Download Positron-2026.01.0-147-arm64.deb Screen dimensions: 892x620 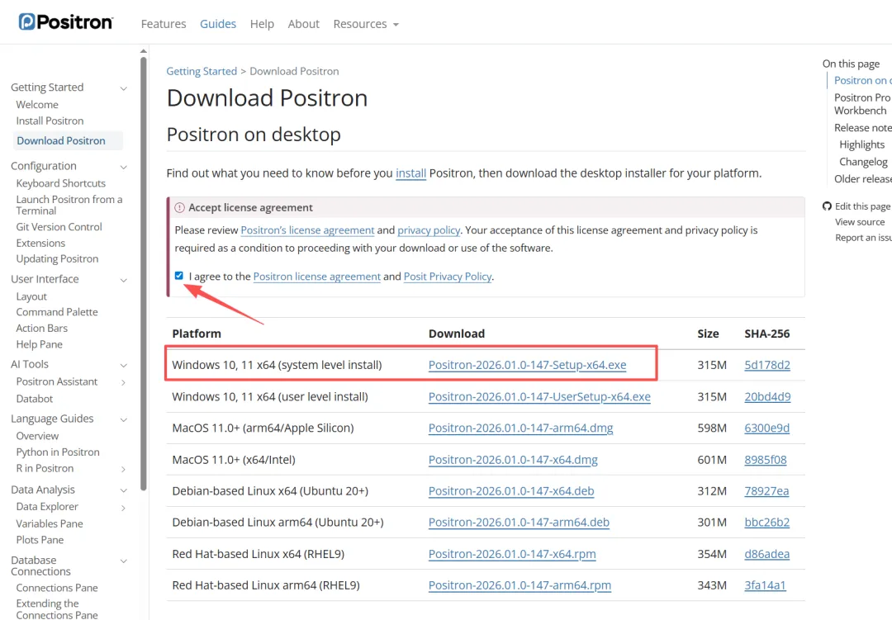[519, 522]
